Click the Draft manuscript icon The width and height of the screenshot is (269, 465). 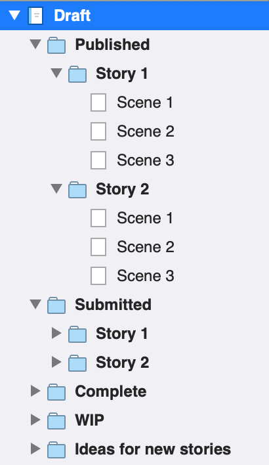35,16
